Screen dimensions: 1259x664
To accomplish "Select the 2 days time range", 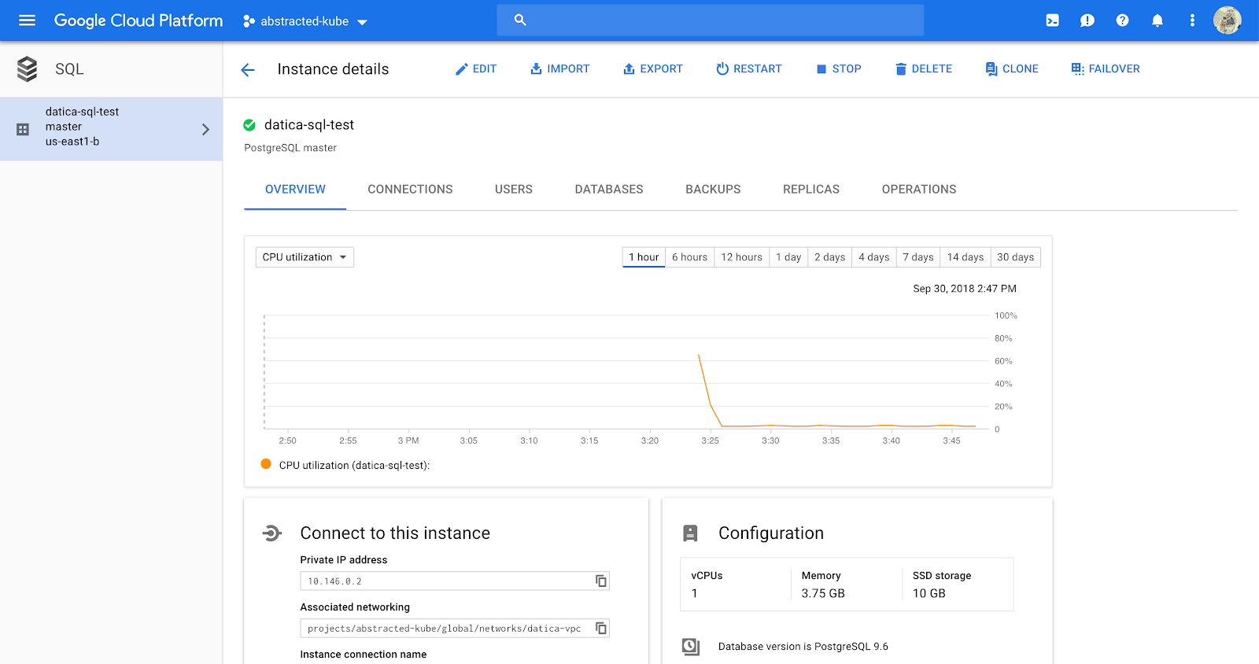I will tap(830, 257).
